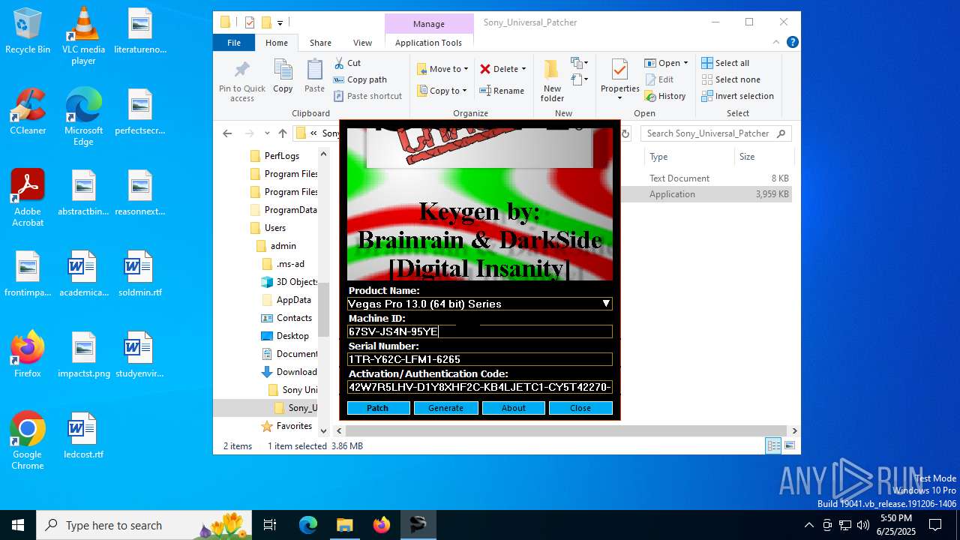The width and height of the screenshot is (960, 540).
Task: Click the Properties icon
Action: 619,71
